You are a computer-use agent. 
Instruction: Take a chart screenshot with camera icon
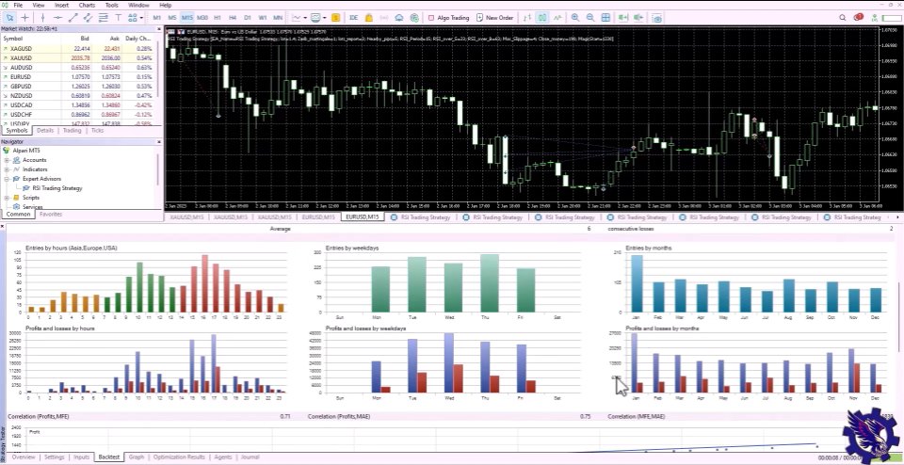pyautogui.click(x=656, y=18)
